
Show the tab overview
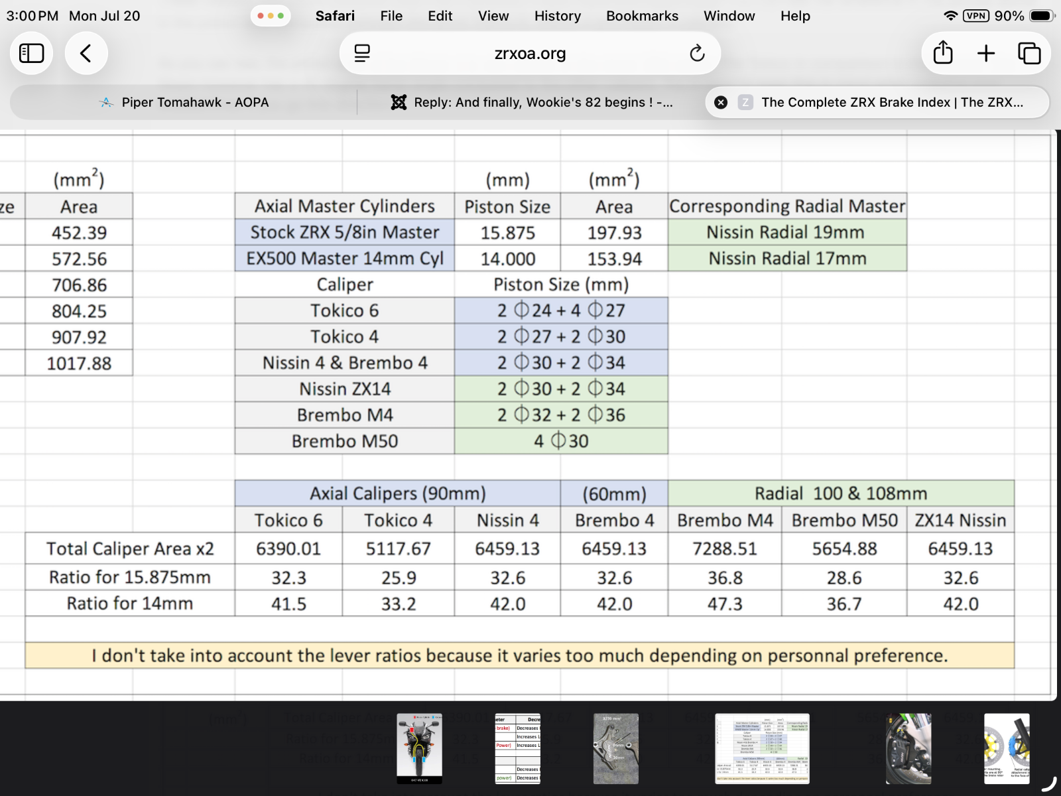[x=1029, y=53]
